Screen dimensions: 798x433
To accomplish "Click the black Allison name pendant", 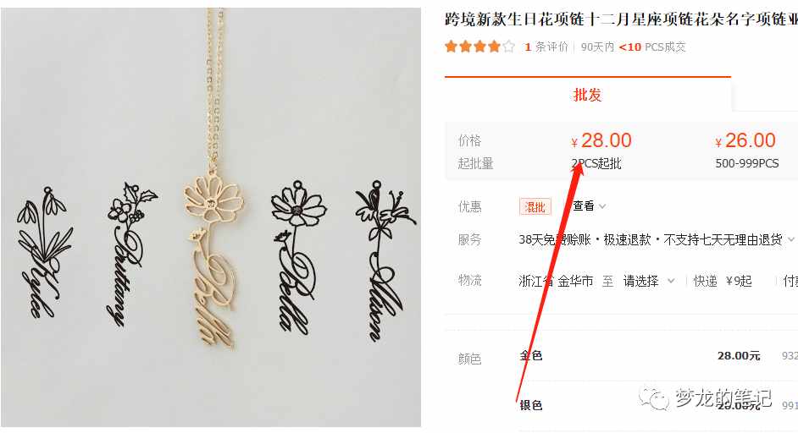I will point(385,260).
